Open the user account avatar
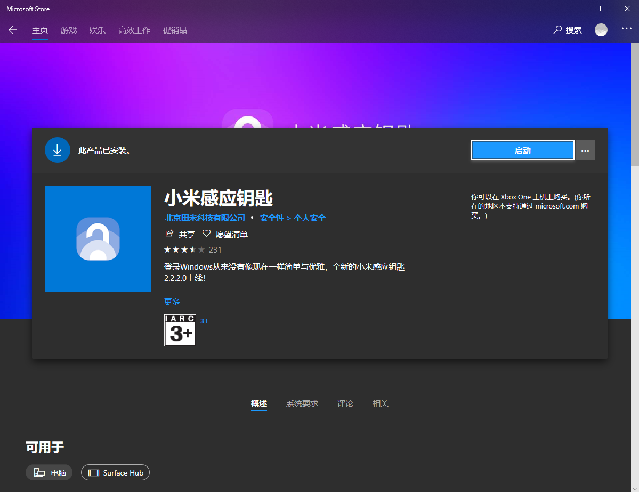Viewport: 639px width, 492px height. click(601, 30)
